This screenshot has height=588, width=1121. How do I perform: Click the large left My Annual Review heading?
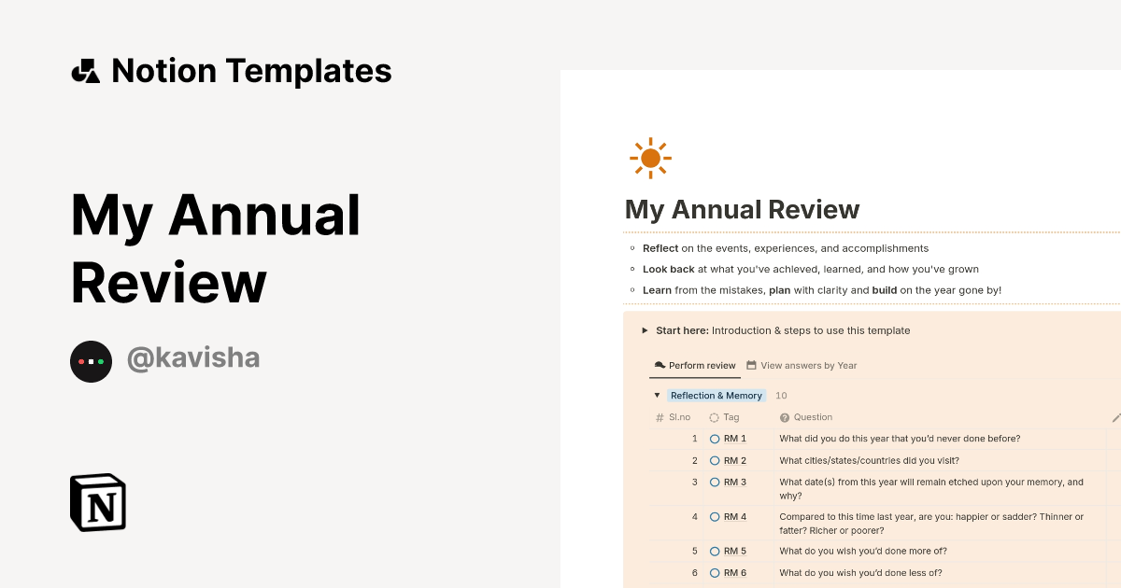click(216, 249)
